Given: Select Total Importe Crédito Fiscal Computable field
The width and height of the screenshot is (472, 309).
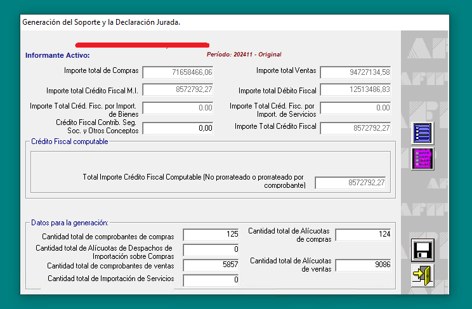Looking at the screenshot, I should [x=350, y=183].
